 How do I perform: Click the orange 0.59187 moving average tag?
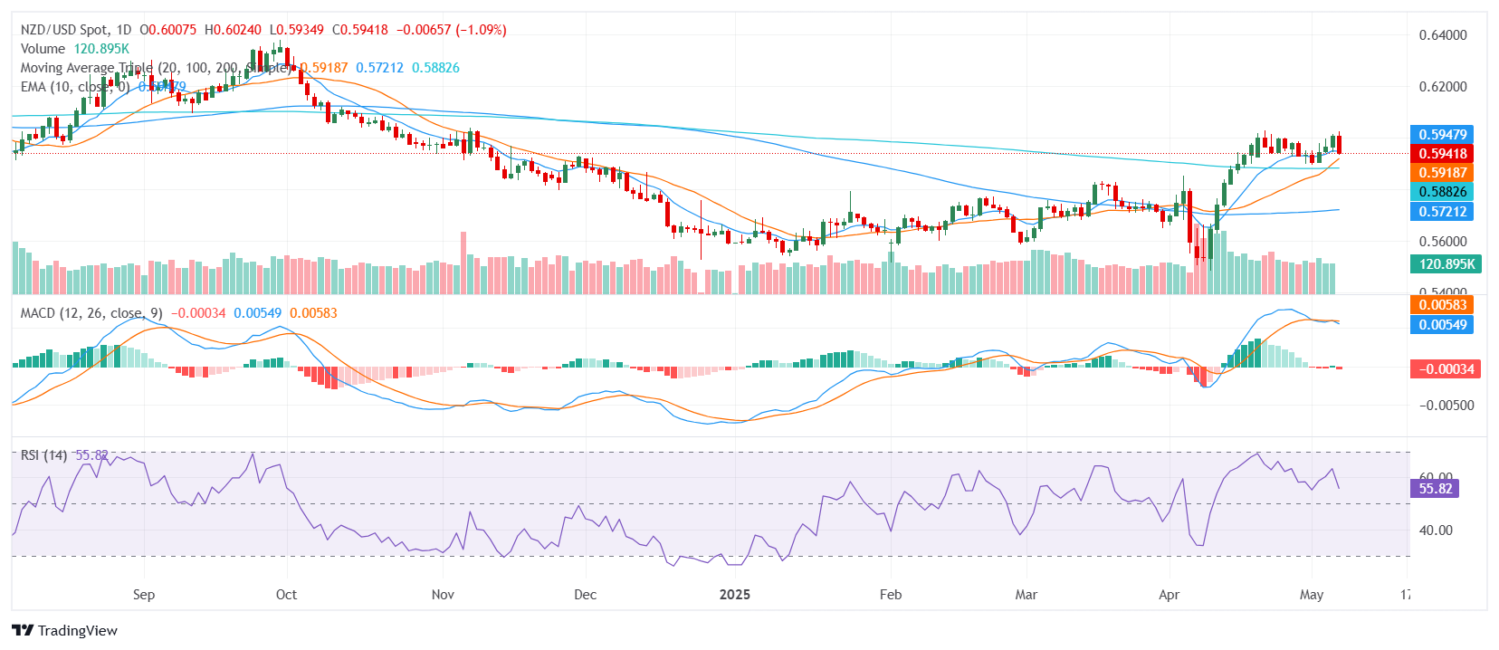[1442, 173]
